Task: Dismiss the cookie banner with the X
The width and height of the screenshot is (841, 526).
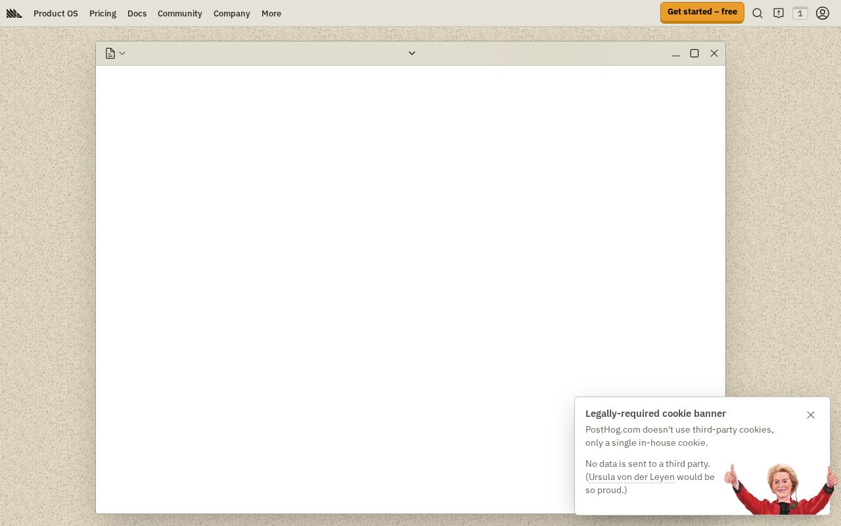Action: click(811, 415)
